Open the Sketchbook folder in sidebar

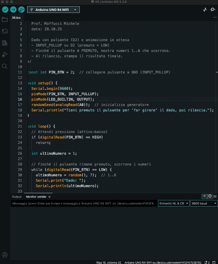click(x=5, y=19)
